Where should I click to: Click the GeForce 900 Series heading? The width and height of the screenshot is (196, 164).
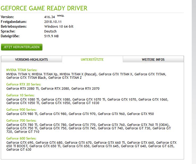point(21,109)
